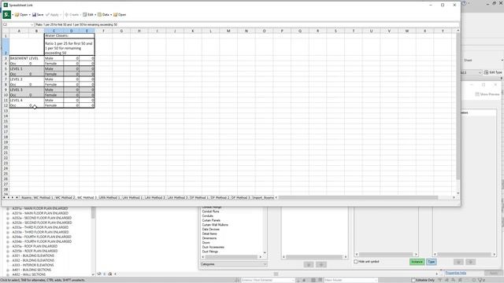
Task: Click the Create toolbar button
Action: click(x=72, y=15)
